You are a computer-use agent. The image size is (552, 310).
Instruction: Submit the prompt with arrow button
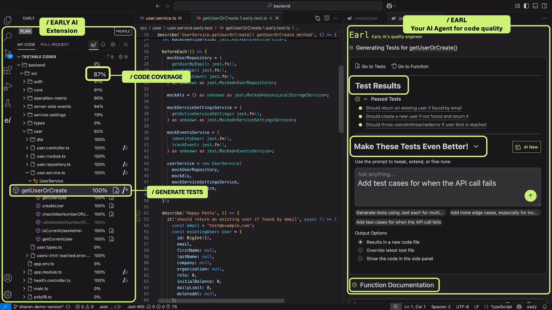coord(530,196)
